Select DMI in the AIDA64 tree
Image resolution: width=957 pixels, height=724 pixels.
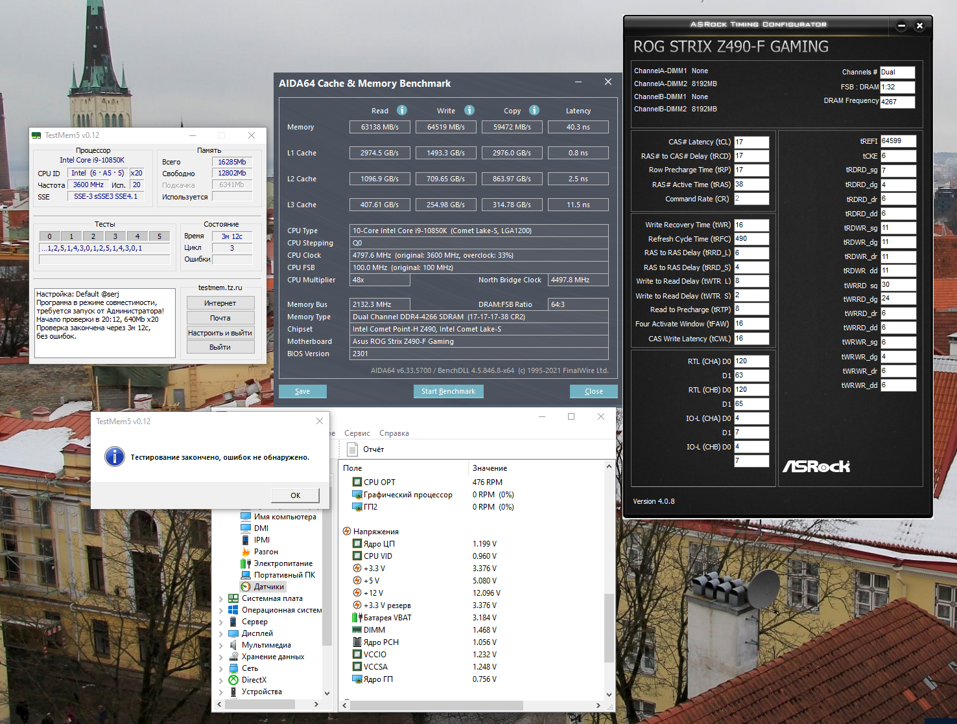pos(261,528)
